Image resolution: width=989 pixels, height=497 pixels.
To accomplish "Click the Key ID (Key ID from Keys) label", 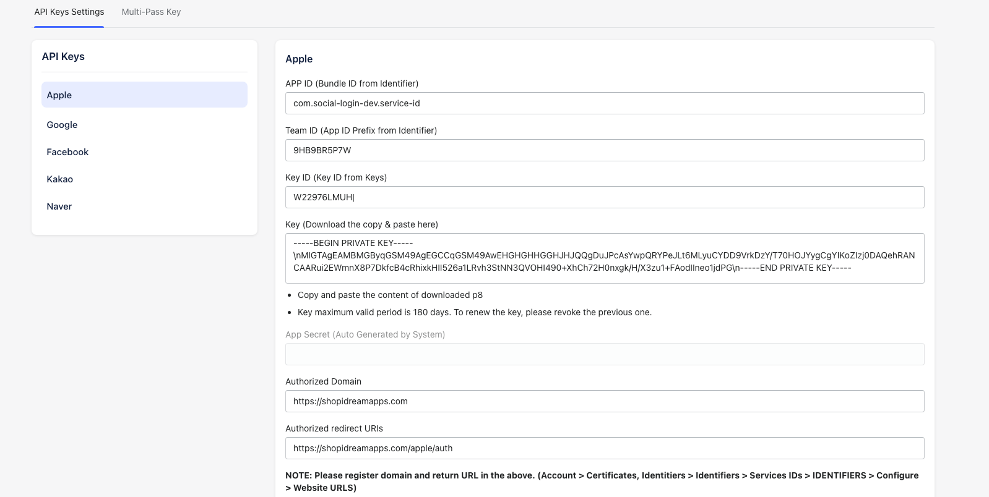I will pyautogui.click(x=336, y=177).
